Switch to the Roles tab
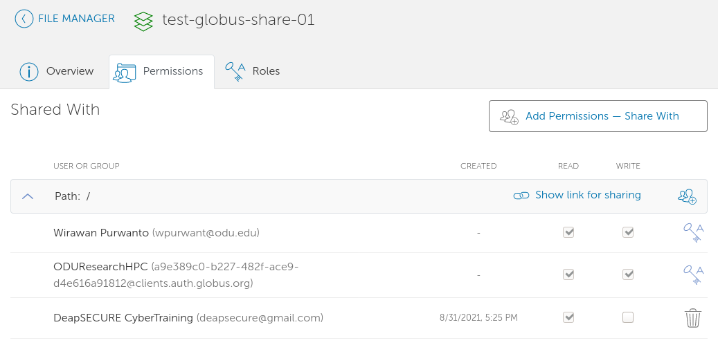Image resolution: width=718 pixels, height=356 pixels. click(x=253, y=72)
